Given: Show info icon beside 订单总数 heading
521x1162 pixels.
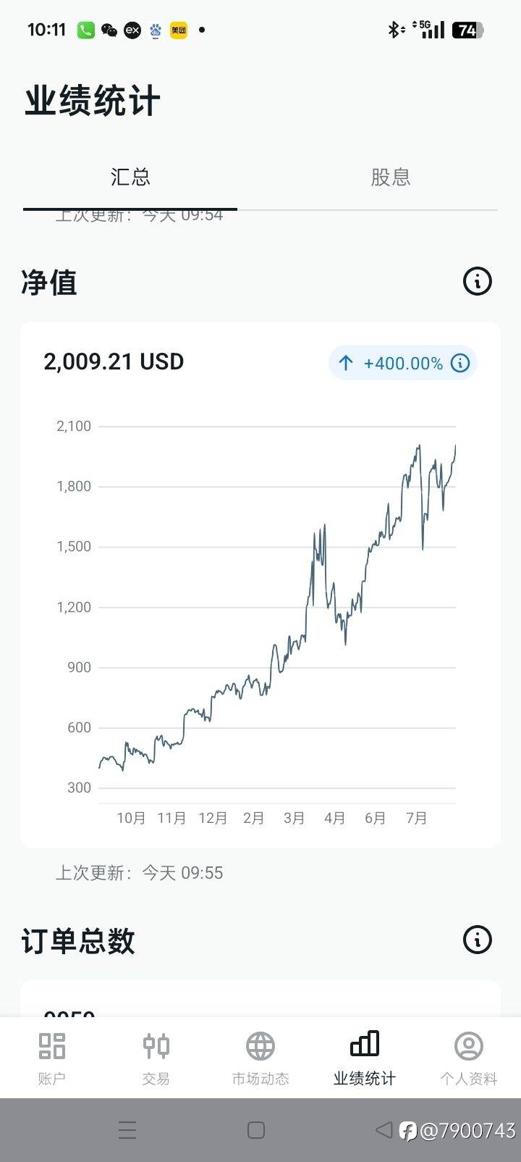Looking at the screenshot, I should pyautogui.click(x=477, y=940).
